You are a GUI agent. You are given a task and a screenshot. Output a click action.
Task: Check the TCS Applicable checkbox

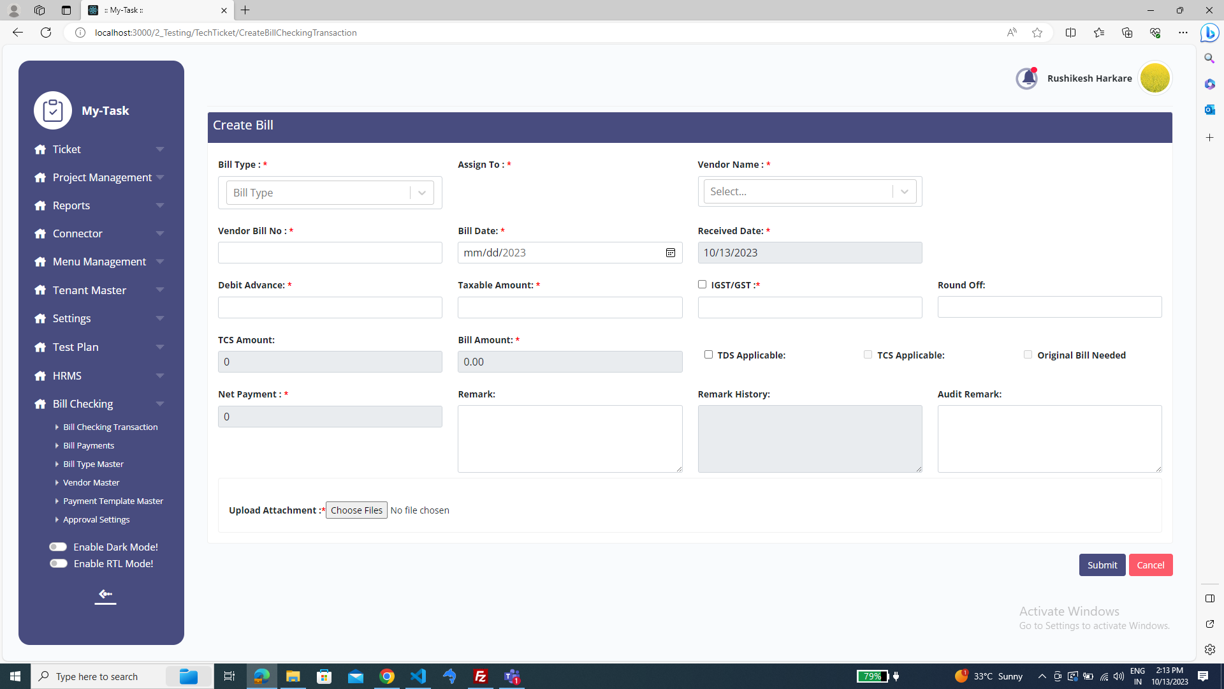tap(868, 355)
